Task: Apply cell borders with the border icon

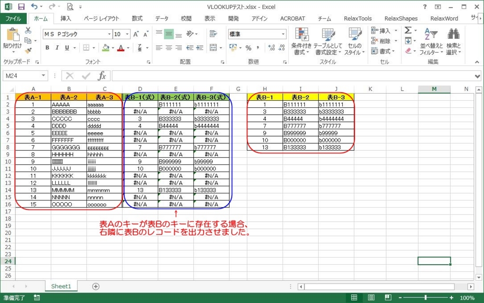Action: click(86, 48)
